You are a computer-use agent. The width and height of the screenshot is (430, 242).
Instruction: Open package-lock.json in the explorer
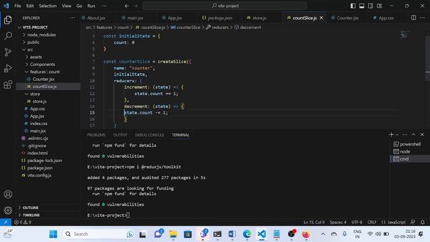pyautogui.click(x=44, y=161)
